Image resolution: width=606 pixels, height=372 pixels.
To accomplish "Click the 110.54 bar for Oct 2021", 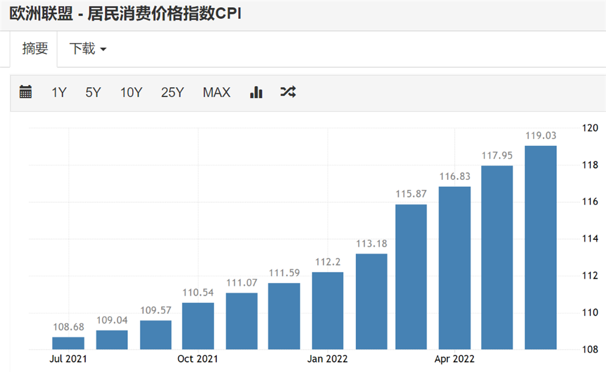I will point(198,325).
